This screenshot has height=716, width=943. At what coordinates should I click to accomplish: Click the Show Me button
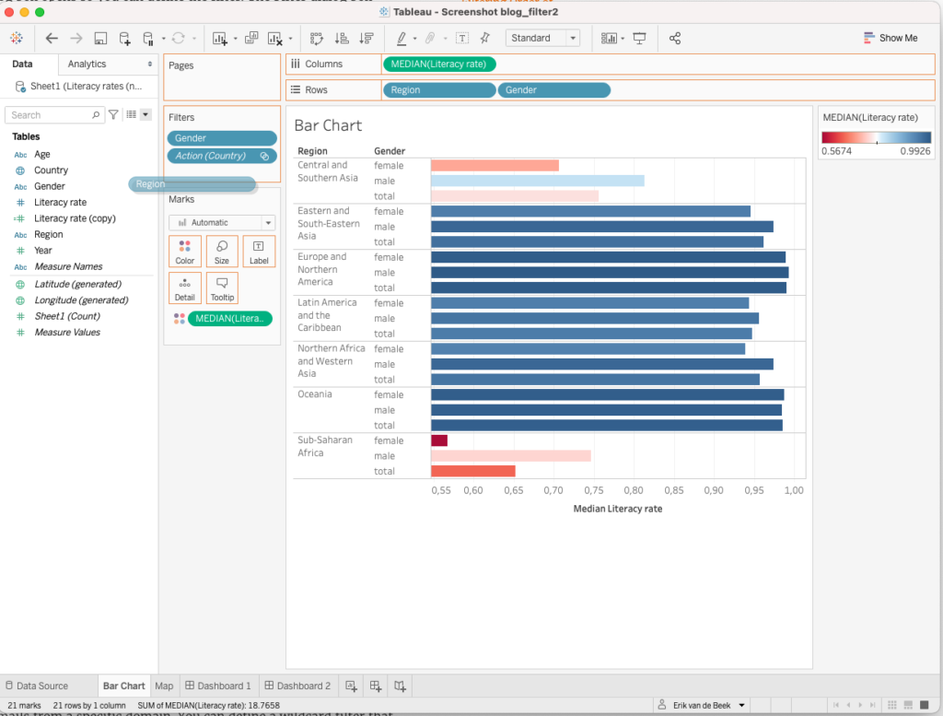point(890,38)
